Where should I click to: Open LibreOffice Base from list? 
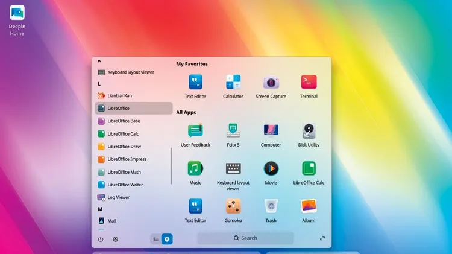pyautogui.click(x=134, y=121)
